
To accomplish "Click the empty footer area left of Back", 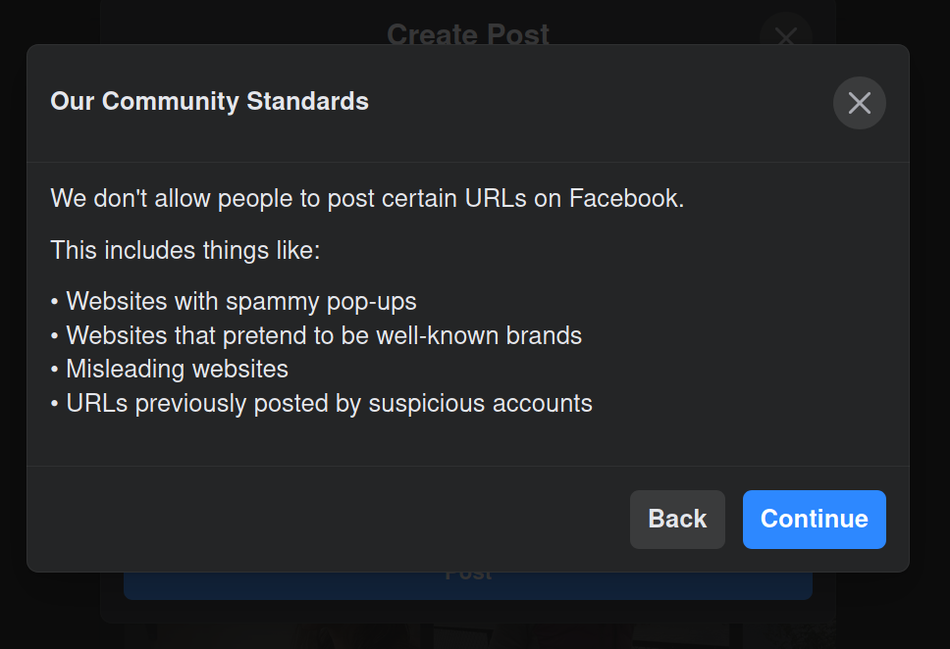I will tap(327, 520).
